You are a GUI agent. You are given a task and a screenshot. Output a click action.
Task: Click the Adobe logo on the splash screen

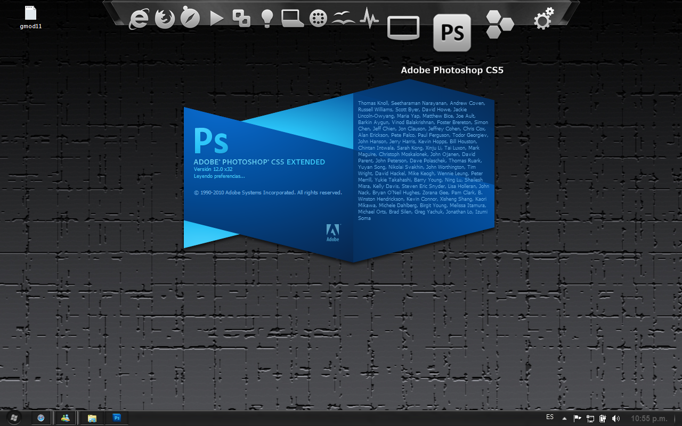332,233
